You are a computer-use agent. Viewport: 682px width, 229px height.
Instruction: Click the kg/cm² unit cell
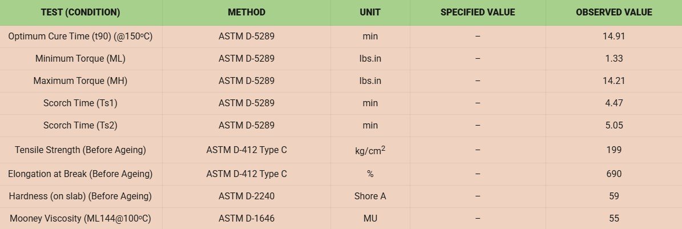coord(370,150)
